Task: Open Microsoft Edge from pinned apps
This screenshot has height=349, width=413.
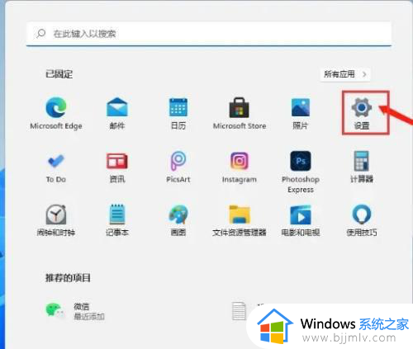Action: click(56, 113)
